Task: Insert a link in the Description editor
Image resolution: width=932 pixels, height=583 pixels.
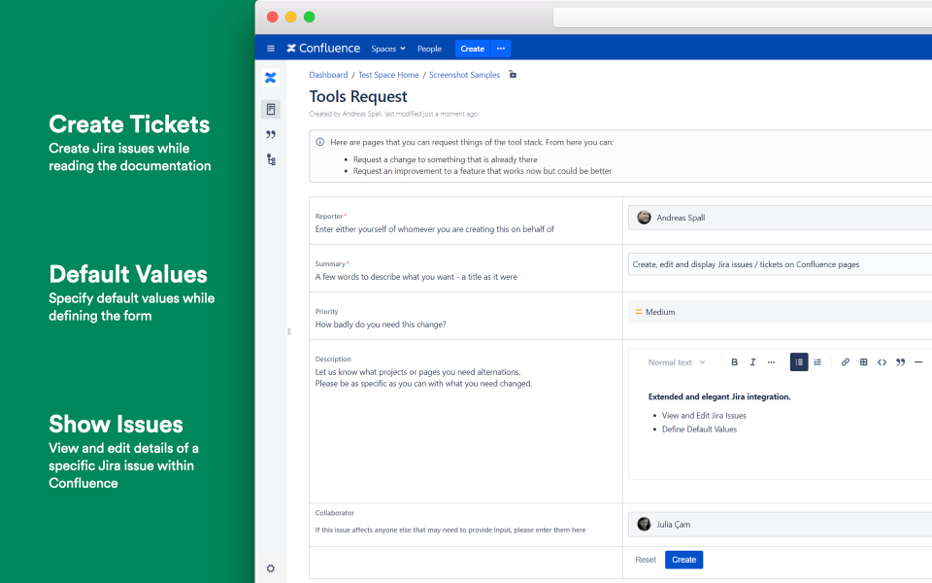Action: click(846, 360)
